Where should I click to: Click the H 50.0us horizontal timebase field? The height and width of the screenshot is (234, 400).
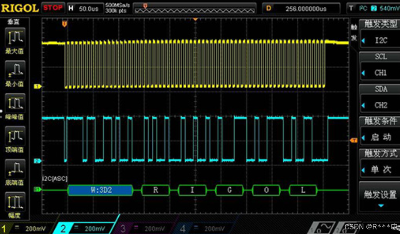click(x=86, y=8)
